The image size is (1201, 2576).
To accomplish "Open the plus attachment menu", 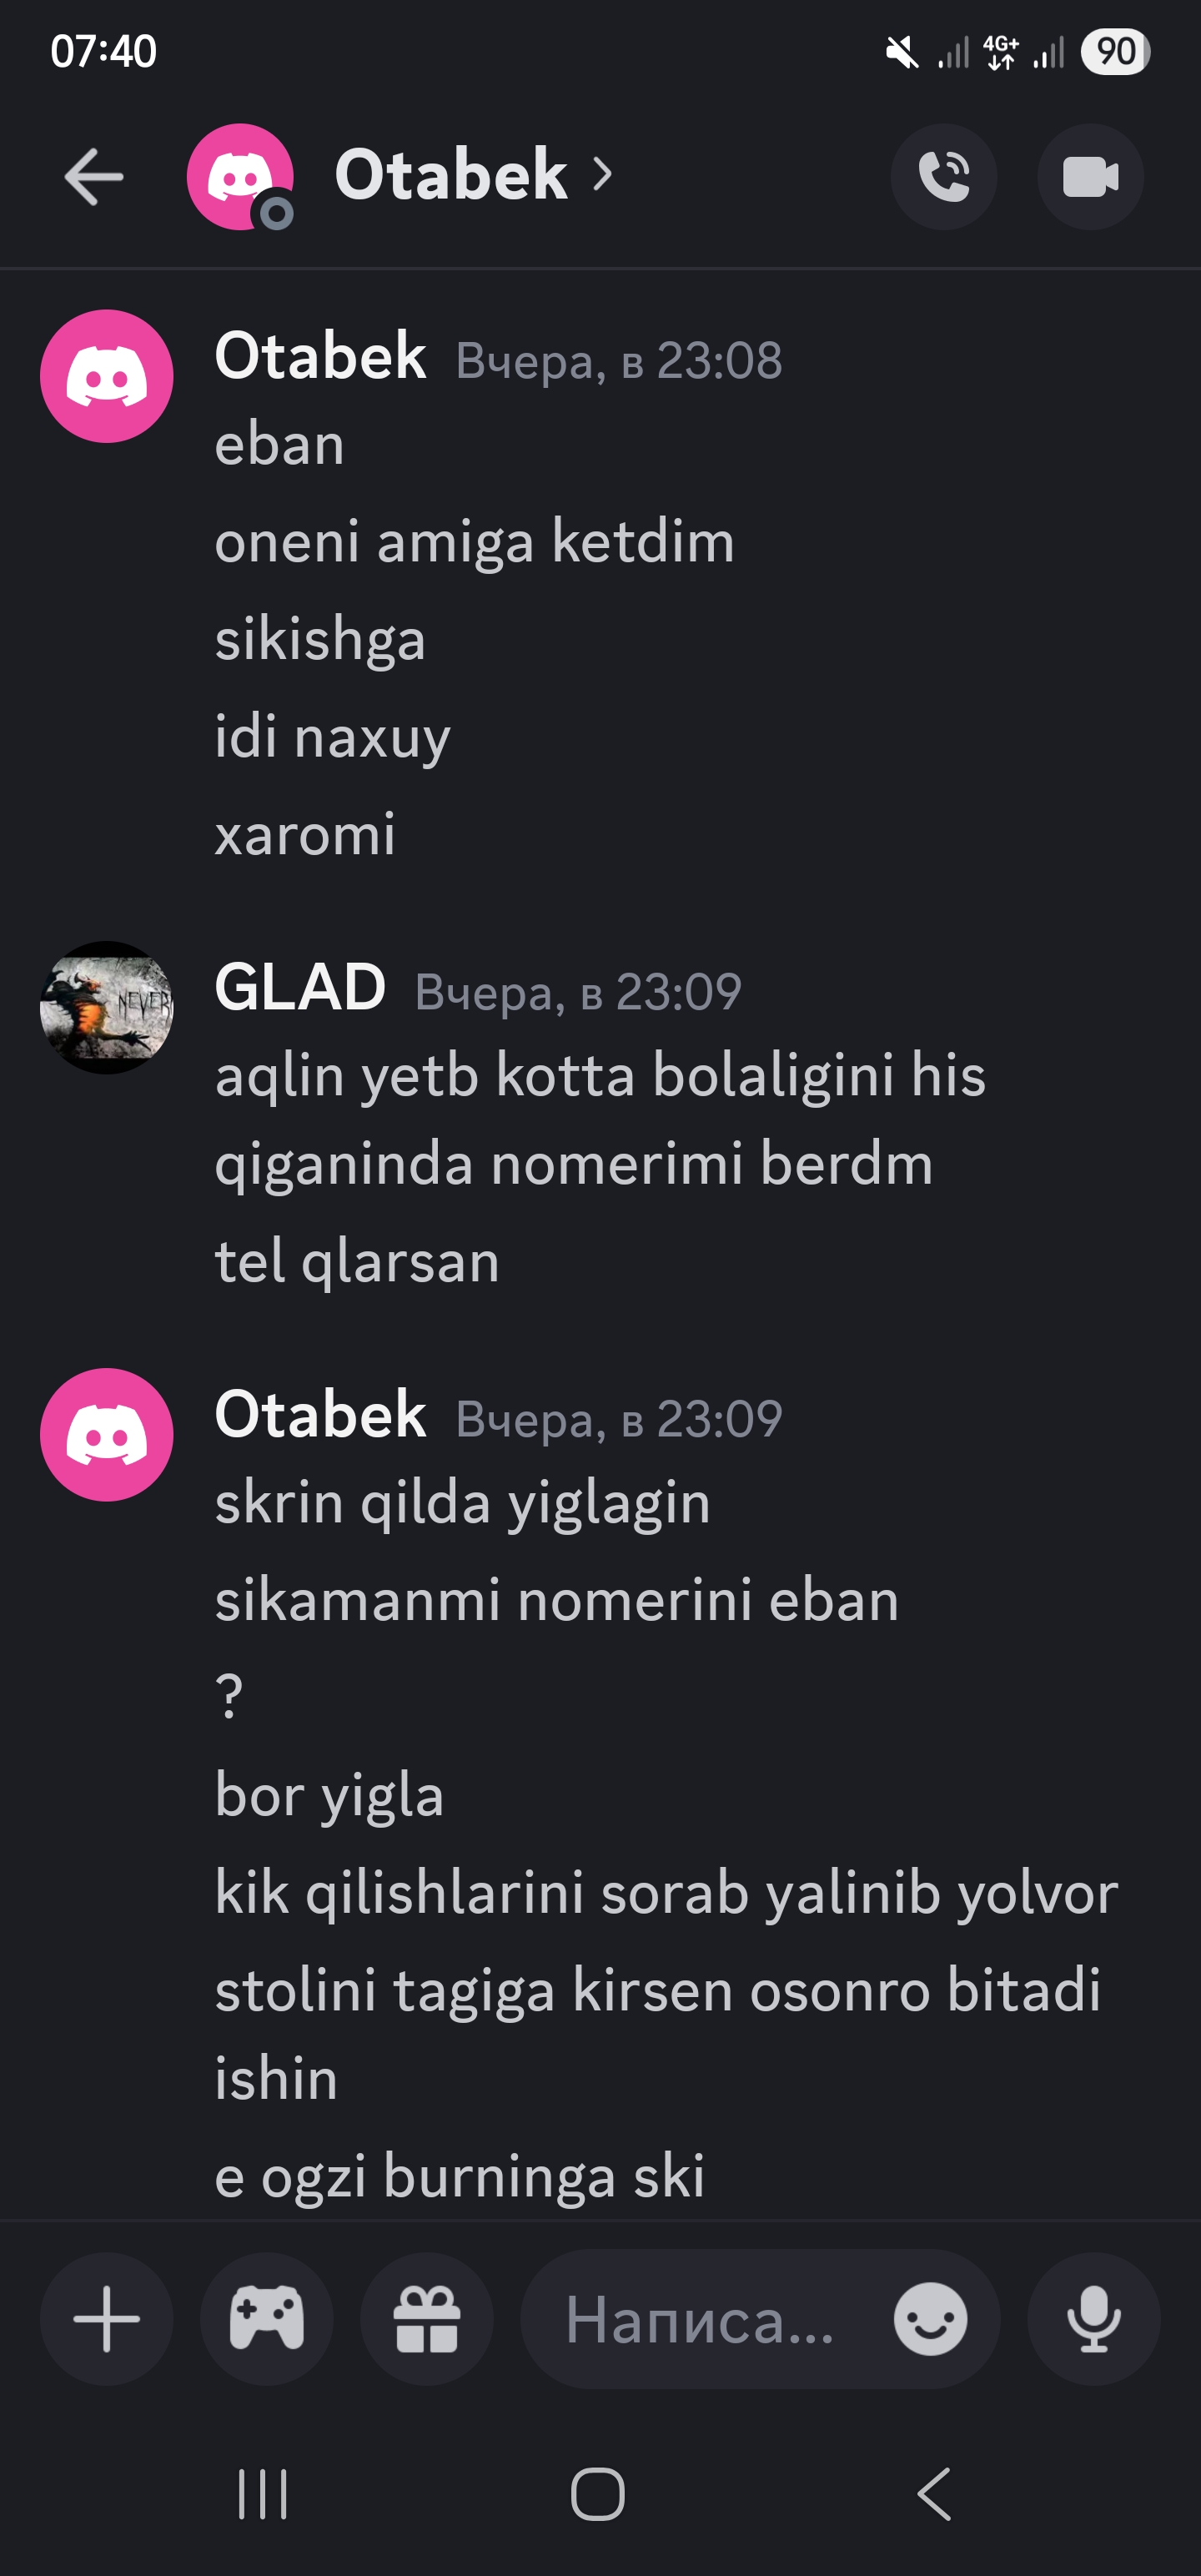I will (x=106, y=2319).
